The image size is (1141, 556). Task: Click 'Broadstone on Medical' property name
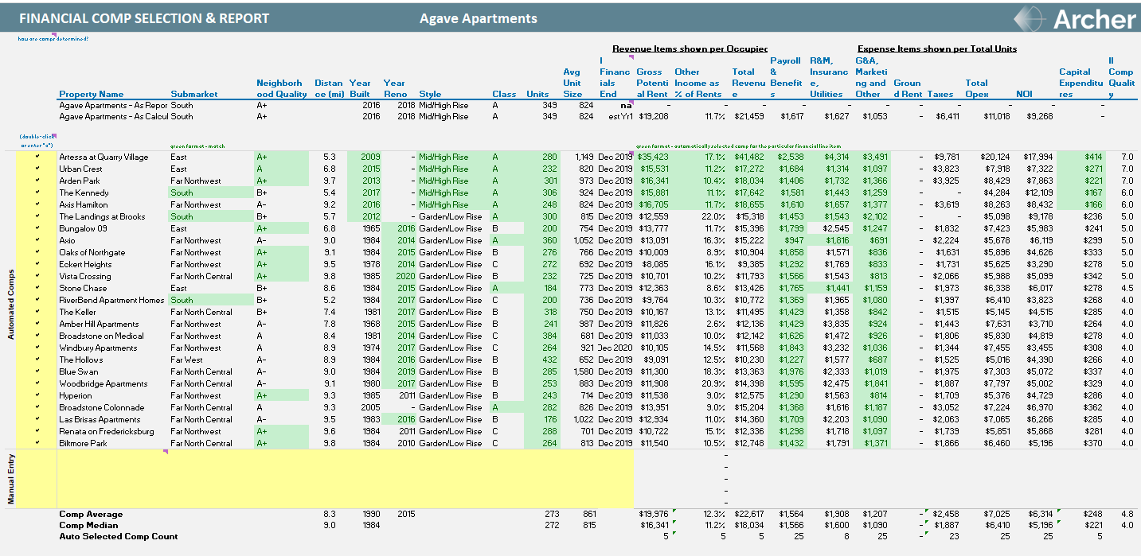[x=101, y=336]
